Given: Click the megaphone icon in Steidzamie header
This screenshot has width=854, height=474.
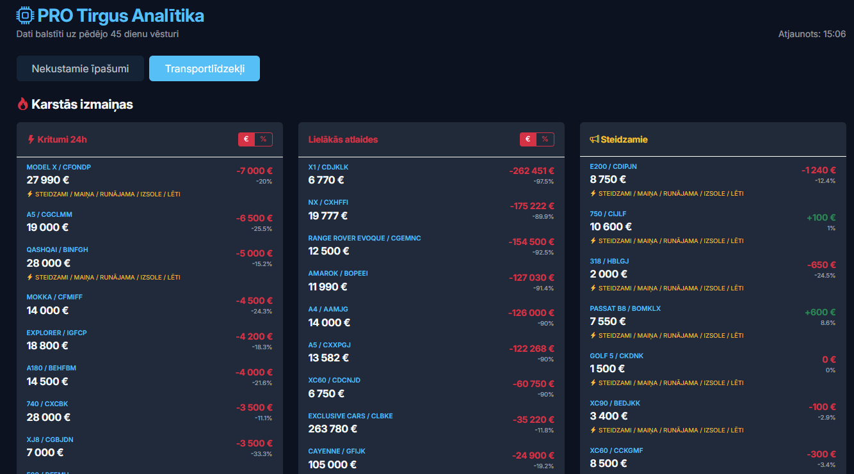Looking at the screenshot, I should click(x=594, y=139).
